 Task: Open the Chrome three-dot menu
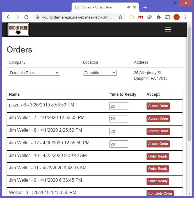(x=186, y=17)
